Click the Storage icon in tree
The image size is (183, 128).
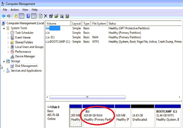coord(8,61)
